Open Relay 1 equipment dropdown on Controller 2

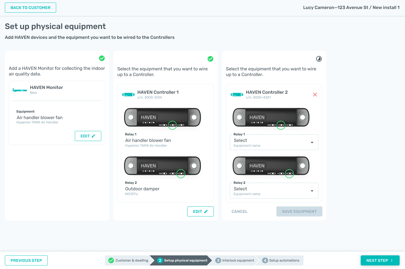[274, 142]
